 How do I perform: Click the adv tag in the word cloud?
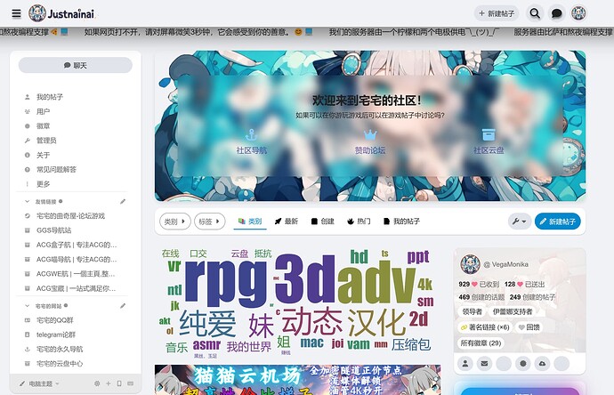tap(376, 281)
